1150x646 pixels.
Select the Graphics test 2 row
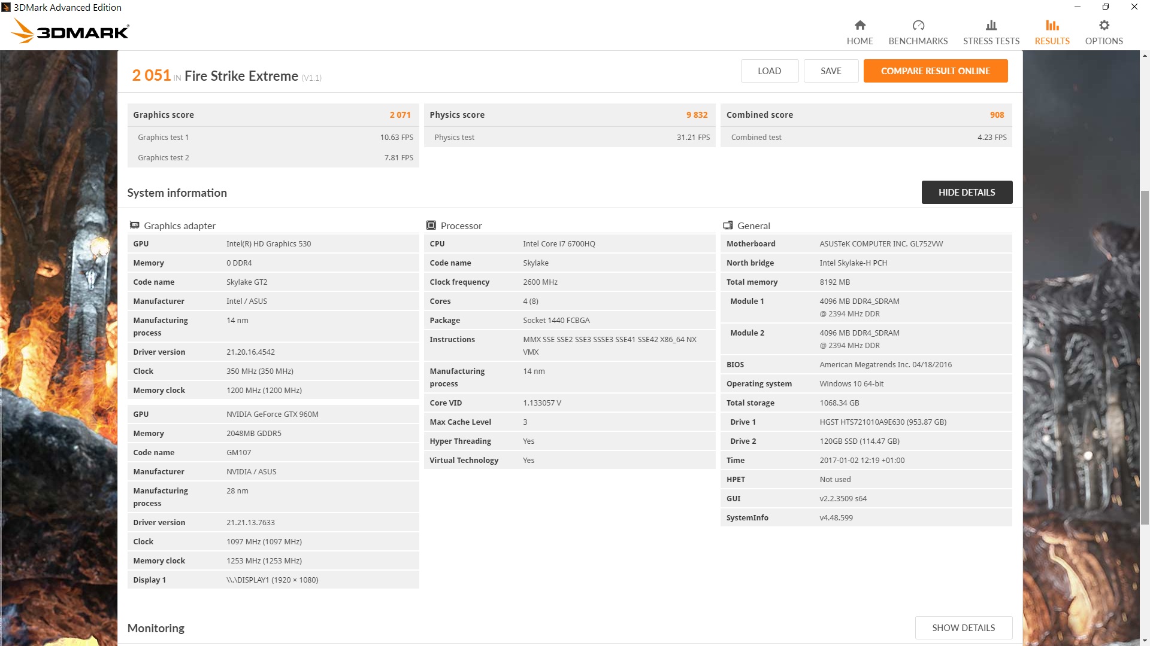(x=273, y=157)
